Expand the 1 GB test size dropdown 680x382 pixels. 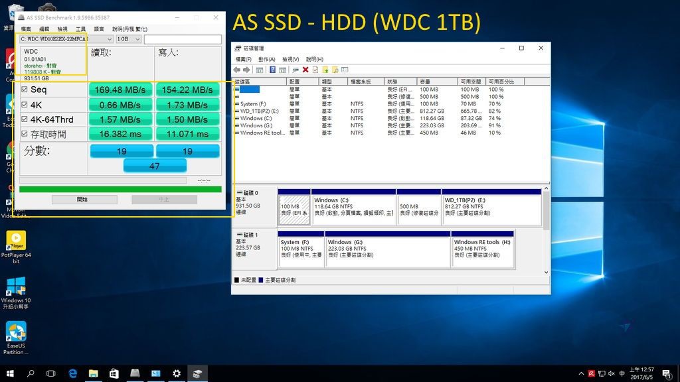point(128,39)
